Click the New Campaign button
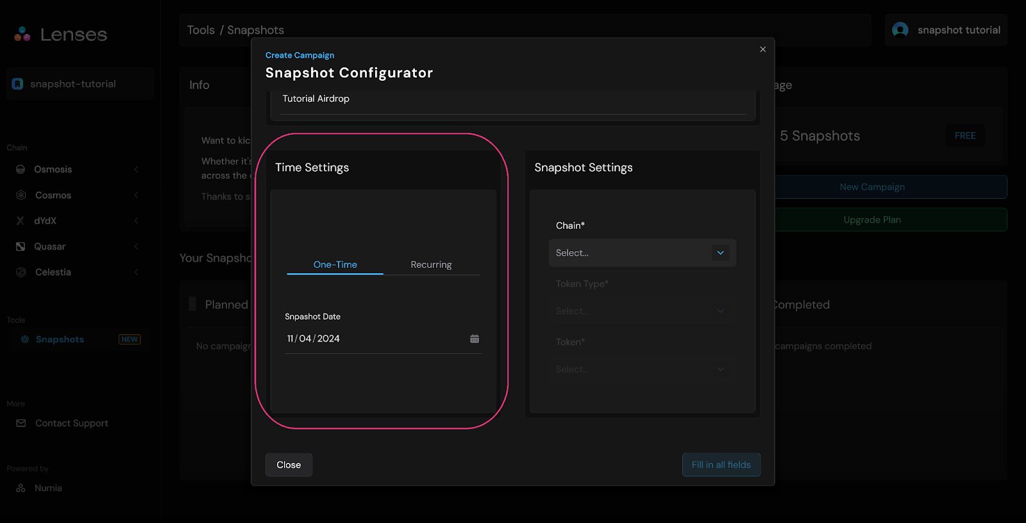Image resolution: width=1026 pixels, height=523 pixels. (872, 187)
